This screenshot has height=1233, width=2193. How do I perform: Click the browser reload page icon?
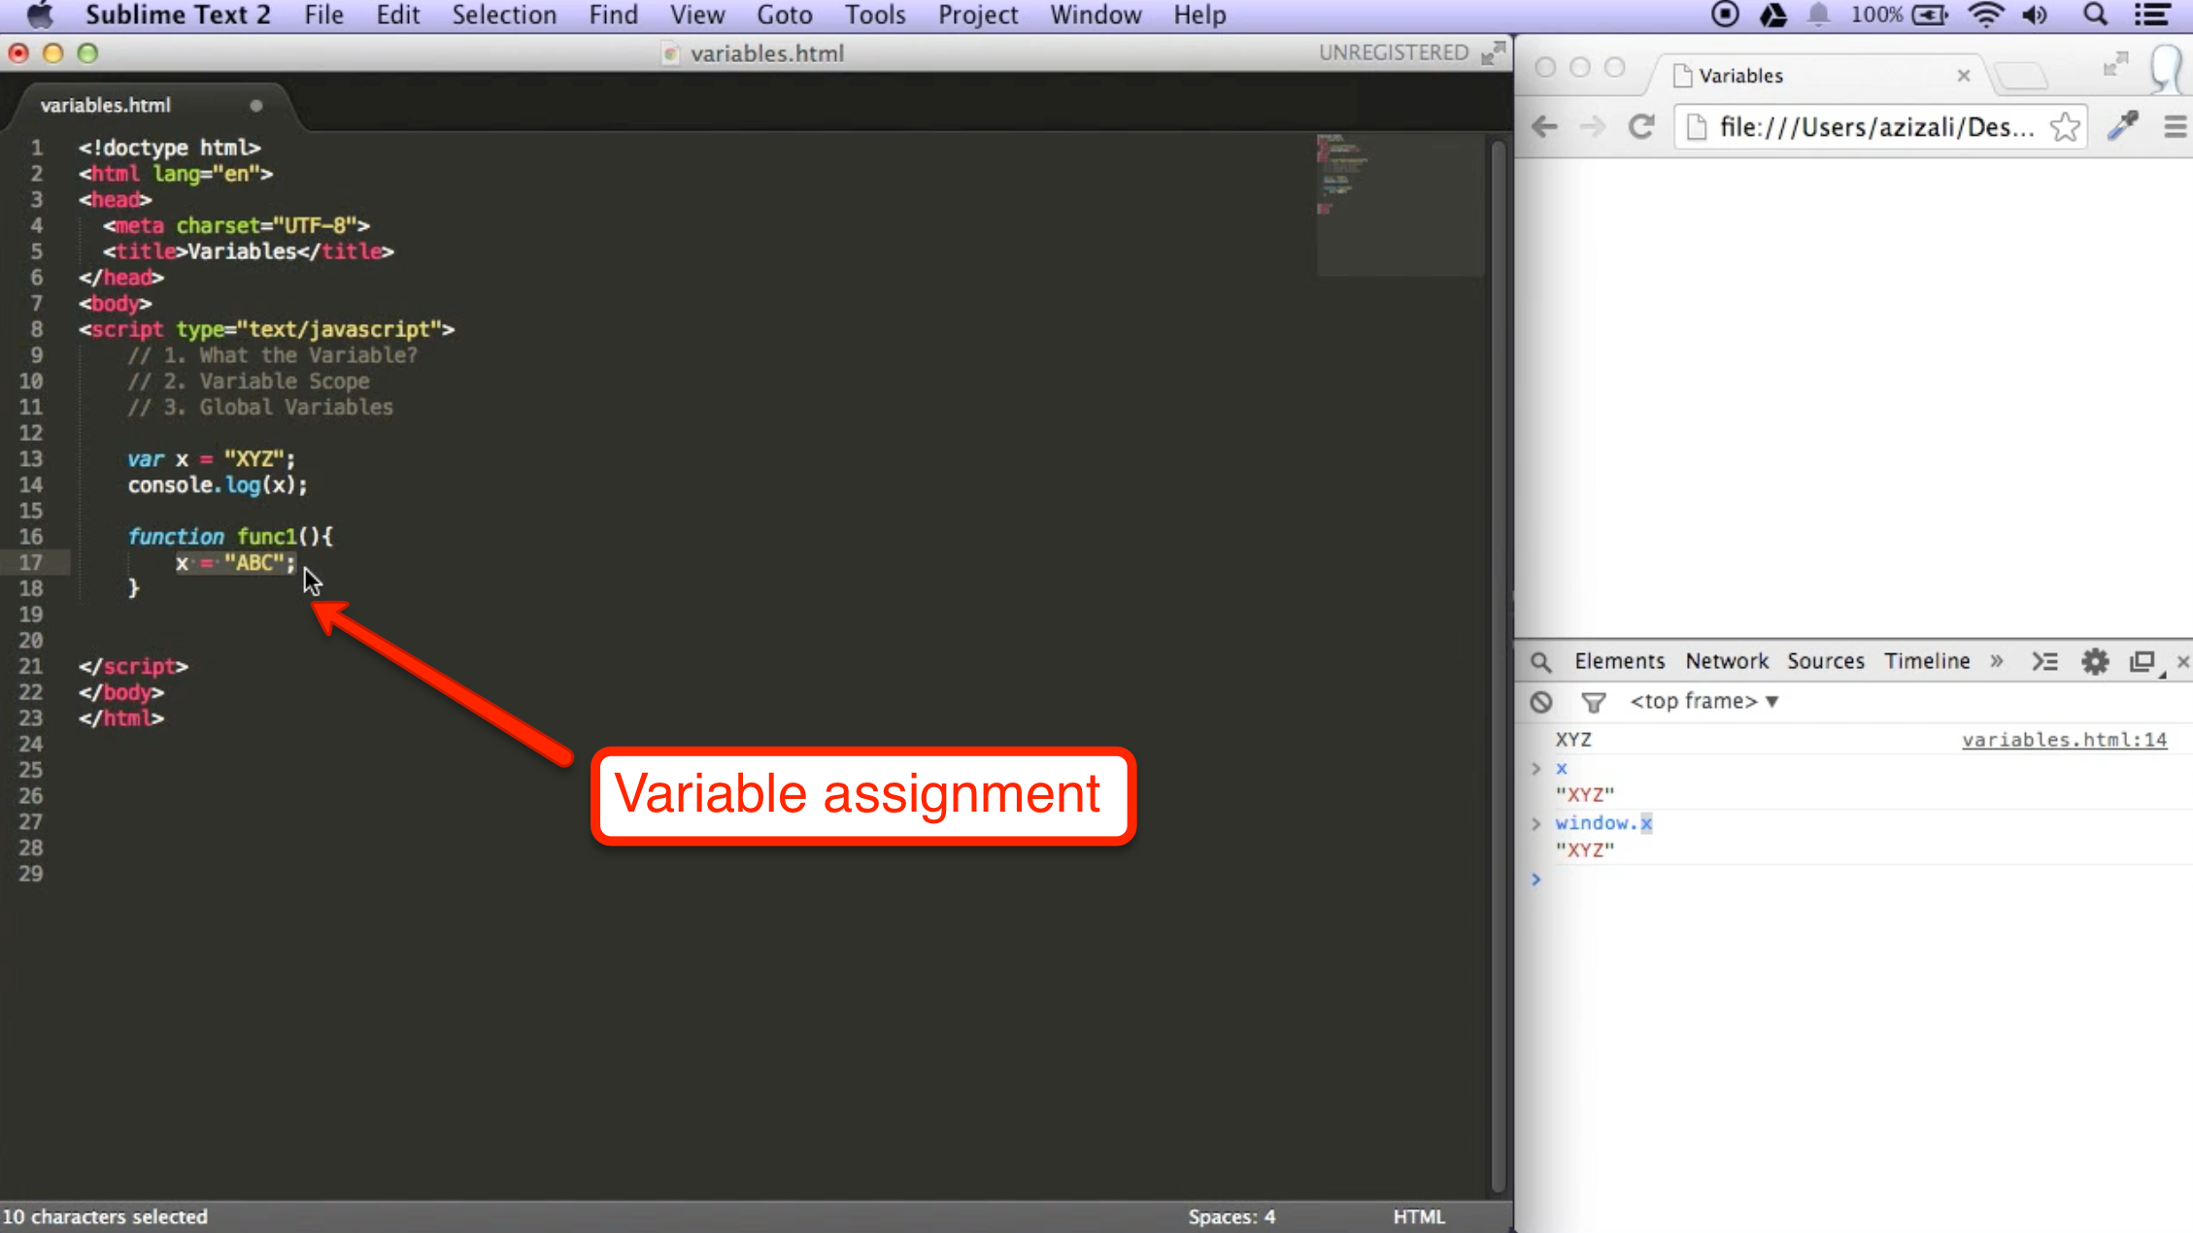click(x=1641, y=126)
